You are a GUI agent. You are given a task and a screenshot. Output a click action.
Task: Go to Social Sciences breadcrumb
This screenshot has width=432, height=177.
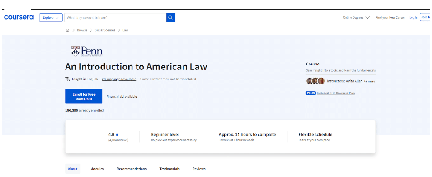(105, 30)
